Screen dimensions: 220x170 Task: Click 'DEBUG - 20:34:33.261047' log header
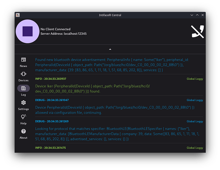tap(52, 100)
